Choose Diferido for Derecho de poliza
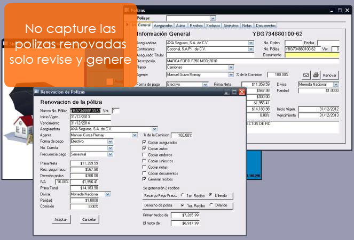The image size is (354, 240). pyautogui.click(x=211, y=205)
